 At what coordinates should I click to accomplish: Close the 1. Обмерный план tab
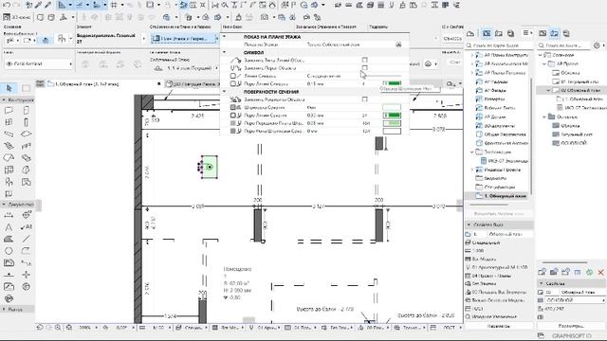(159, 84)
